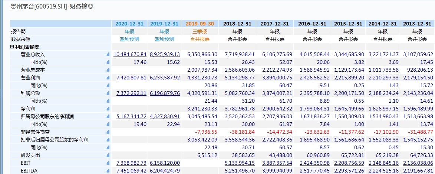Screen dimensions: 435x174
Task: Open chart icon for 同比(%) under 利润总额
Action: 108,101
